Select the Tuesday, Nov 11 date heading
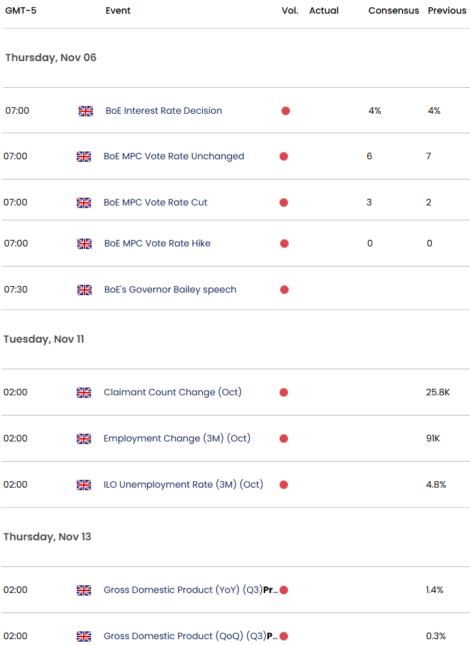 44,339
